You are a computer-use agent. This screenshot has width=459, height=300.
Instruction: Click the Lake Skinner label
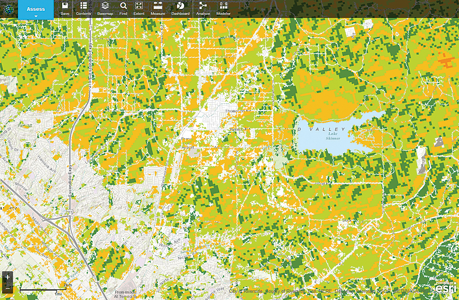(x=333, y=136)
